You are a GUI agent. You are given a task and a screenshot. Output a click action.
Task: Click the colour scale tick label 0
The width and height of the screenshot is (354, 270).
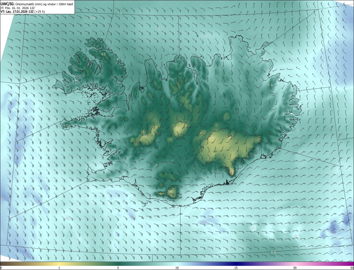click(1, 268)
